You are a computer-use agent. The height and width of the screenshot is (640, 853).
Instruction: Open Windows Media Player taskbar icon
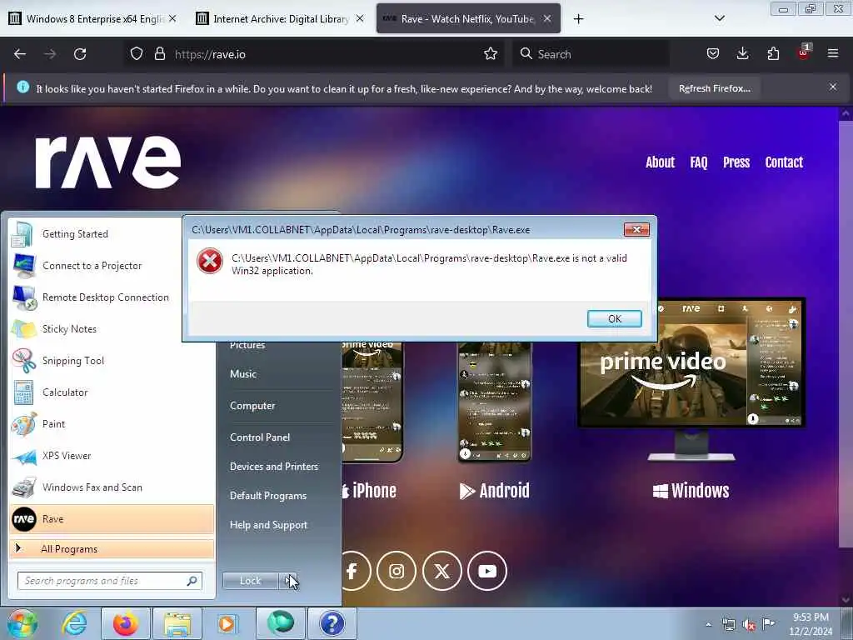[x=227, y=623]
